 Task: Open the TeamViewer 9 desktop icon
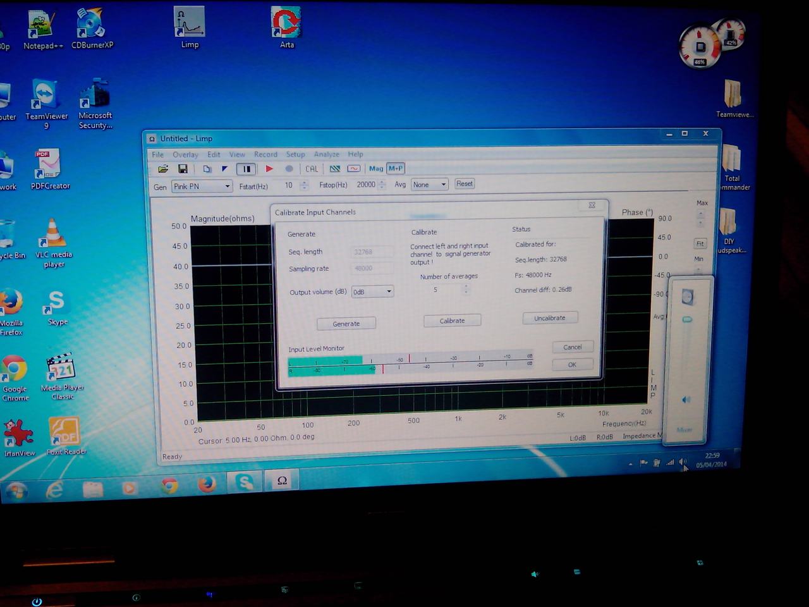[46, 104]
